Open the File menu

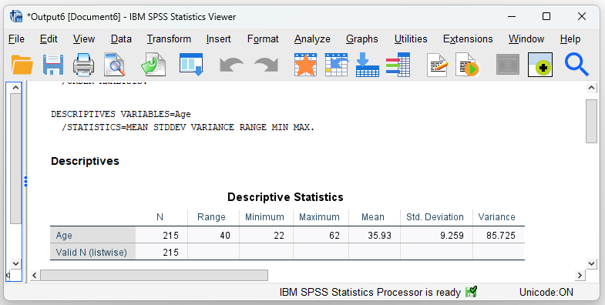16,39
